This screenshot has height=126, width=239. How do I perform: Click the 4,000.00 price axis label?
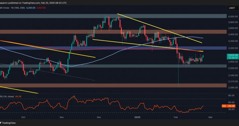pos(233,17)
